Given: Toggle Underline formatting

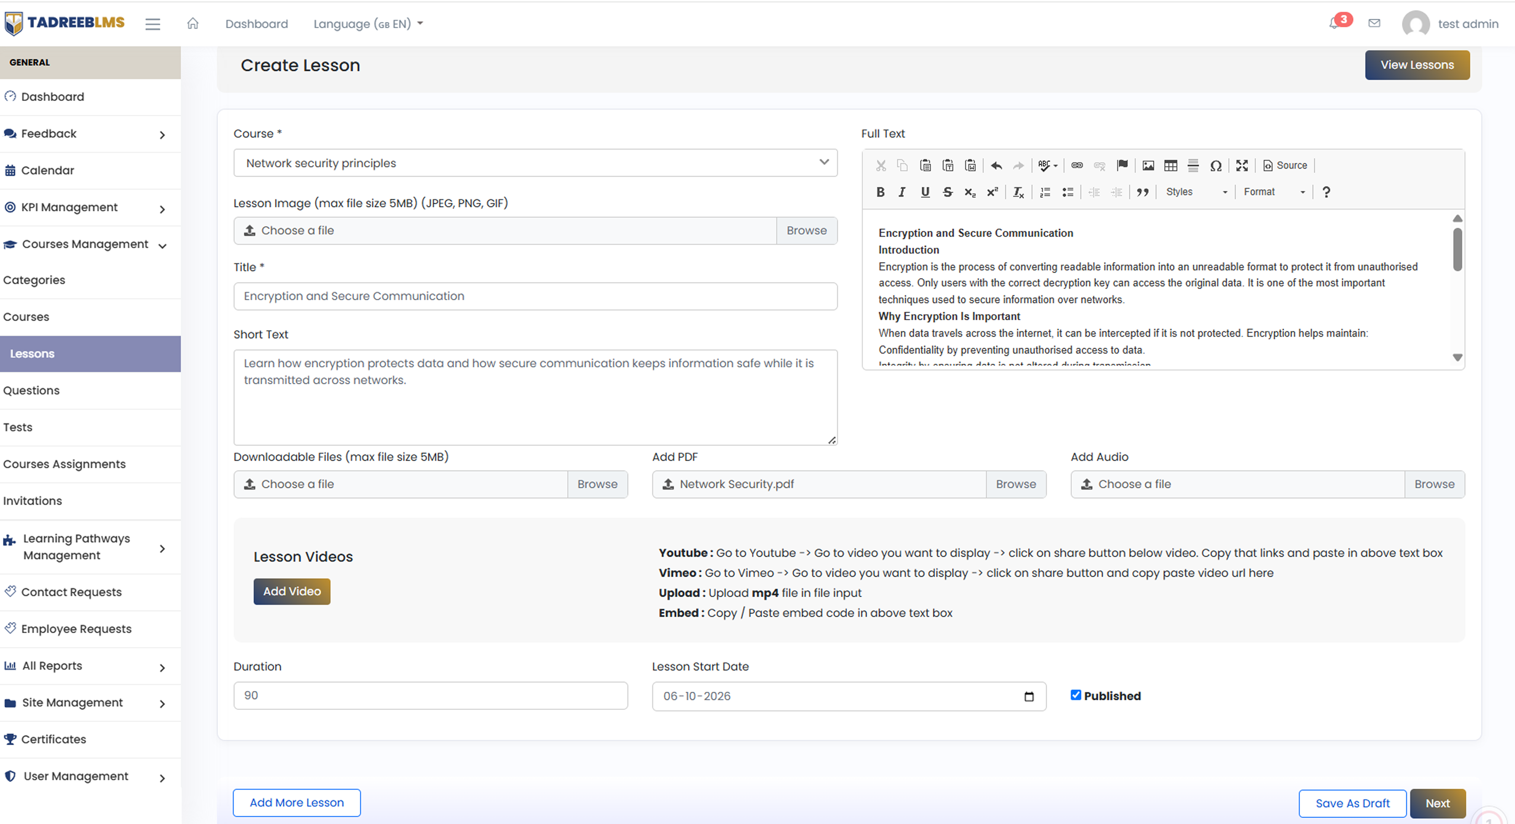Looking at the screenshot, I should click(925, 192).
